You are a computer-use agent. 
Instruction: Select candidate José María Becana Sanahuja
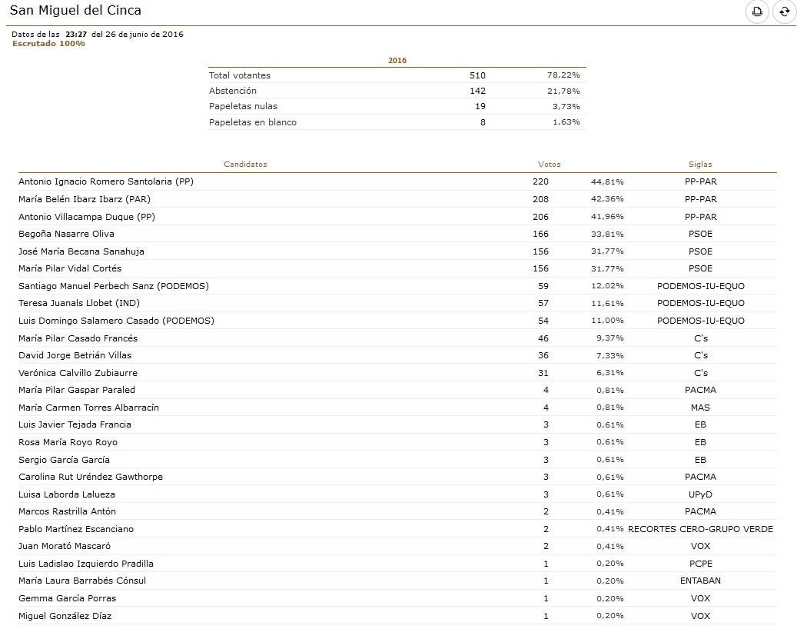81,251
